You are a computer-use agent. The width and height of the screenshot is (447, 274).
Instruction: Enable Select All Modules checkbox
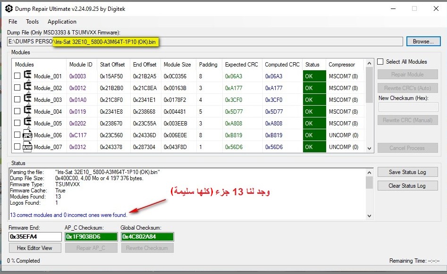point(380,61)
